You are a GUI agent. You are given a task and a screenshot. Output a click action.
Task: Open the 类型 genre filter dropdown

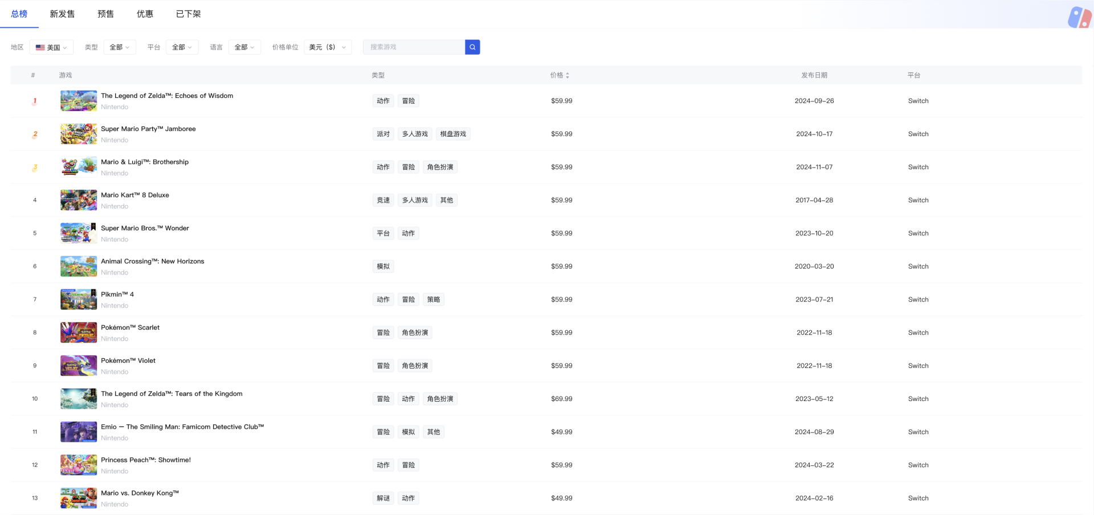coord(120,47)
